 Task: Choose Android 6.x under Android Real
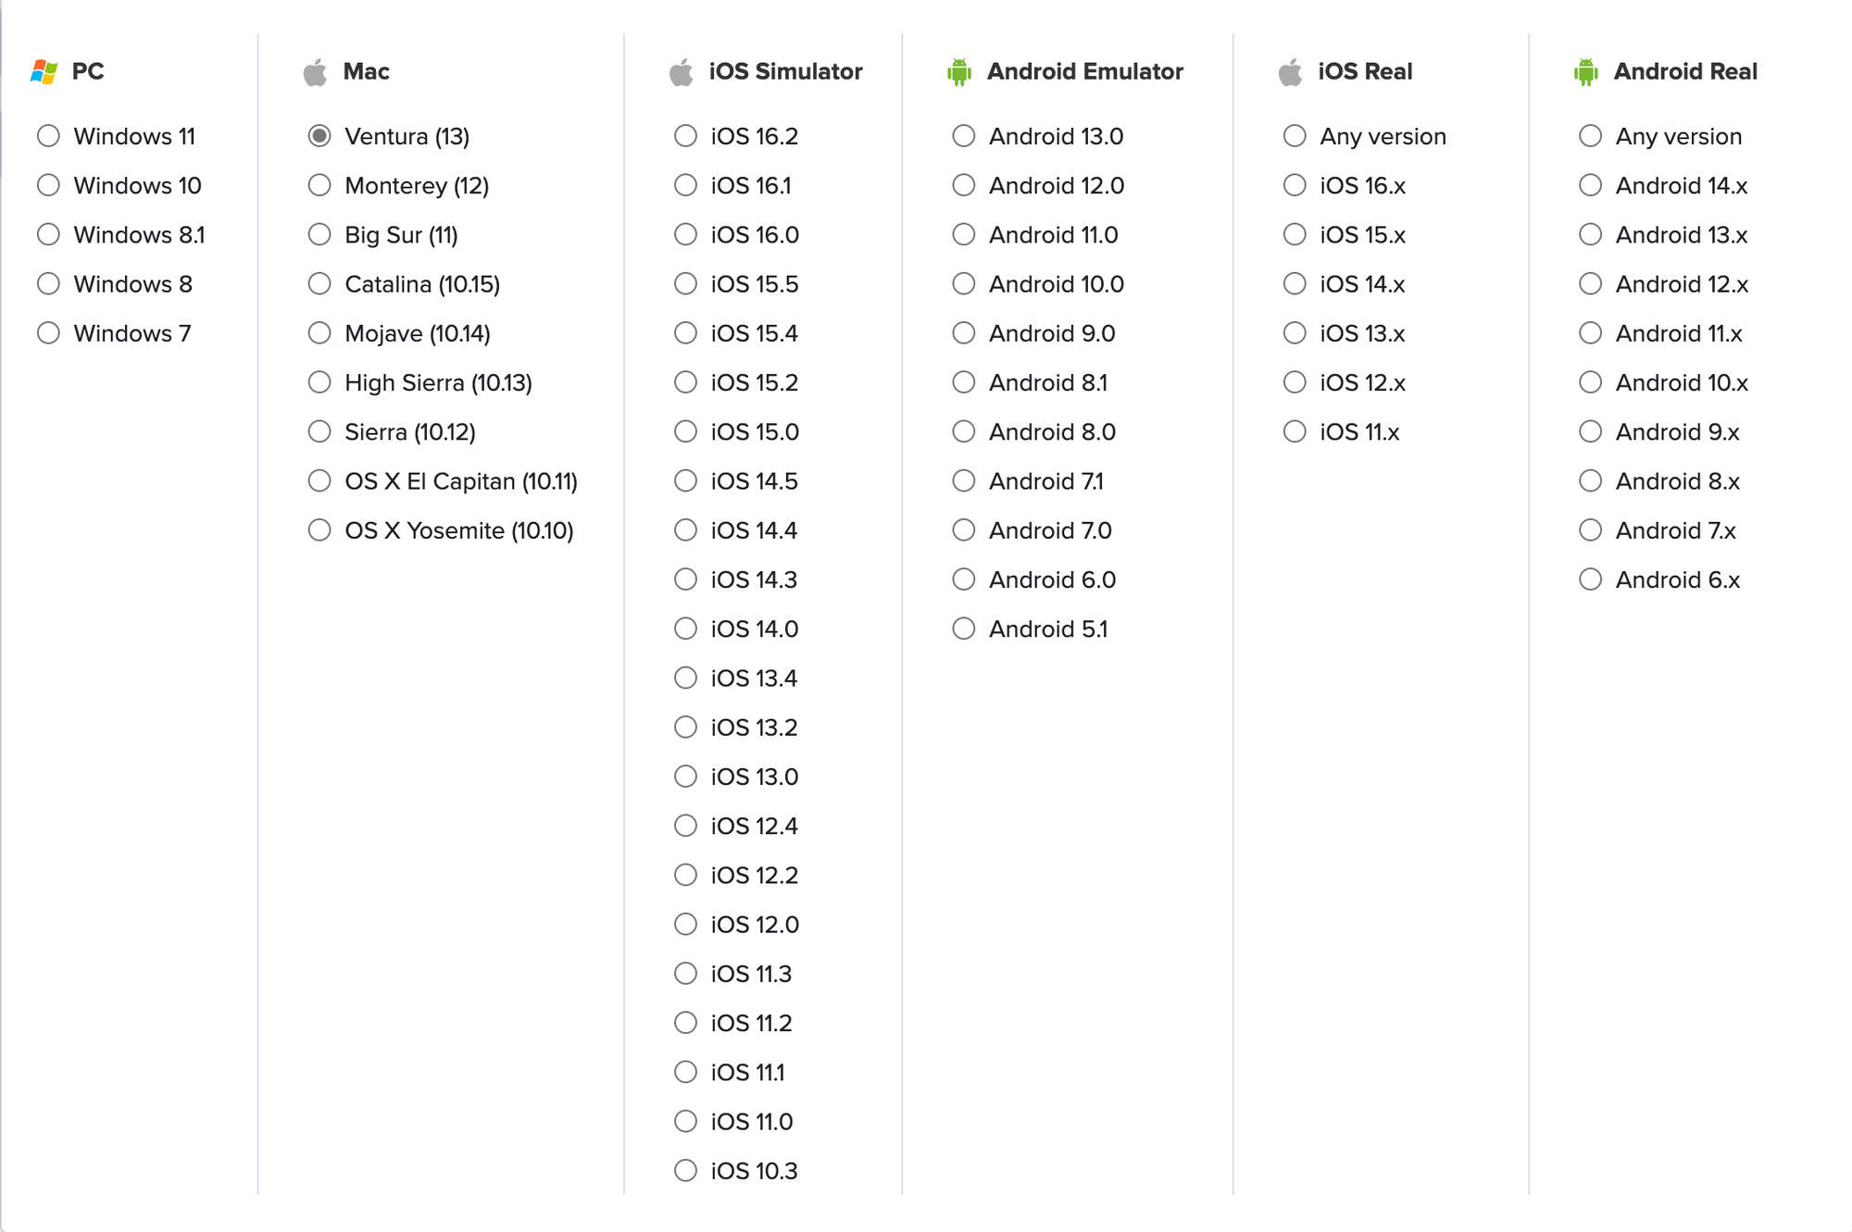(1590, 579)
